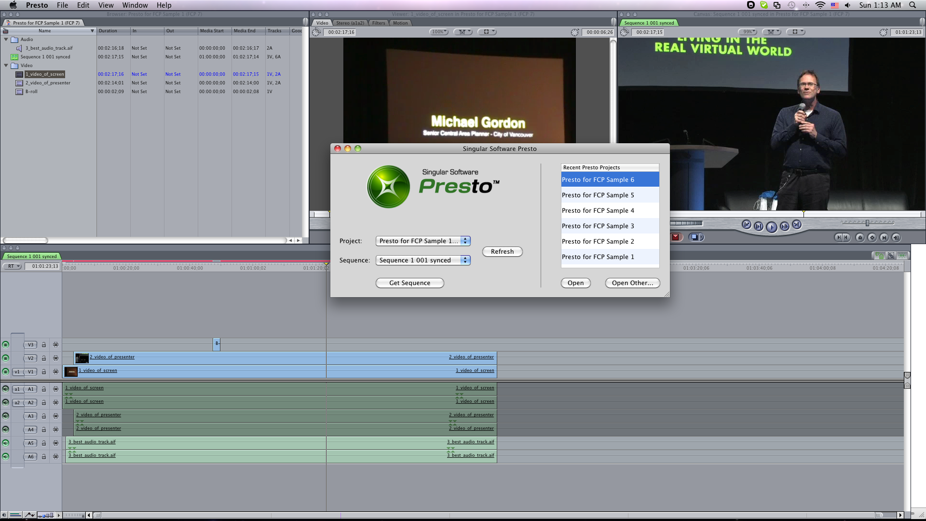
Task: Click the Canvas play button
Action: (x=771, y=227)
